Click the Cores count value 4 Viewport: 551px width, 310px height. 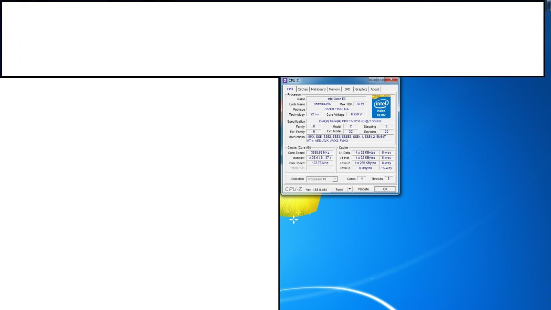(362, 179)
